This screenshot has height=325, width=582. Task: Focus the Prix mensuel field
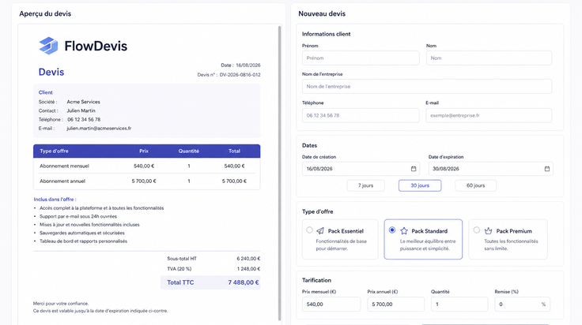tap(331, 304)
